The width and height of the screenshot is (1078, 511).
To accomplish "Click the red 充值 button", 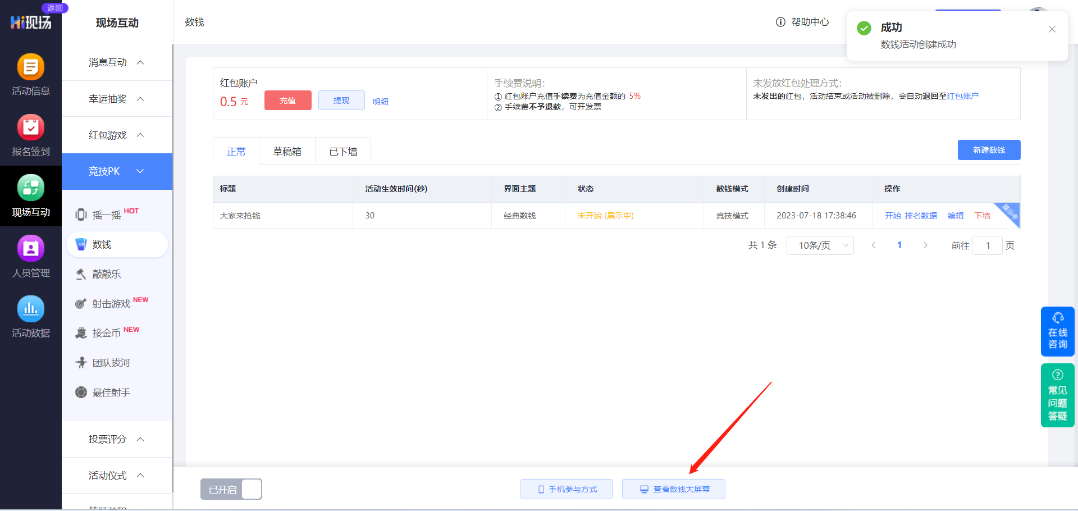I will 287,101.
